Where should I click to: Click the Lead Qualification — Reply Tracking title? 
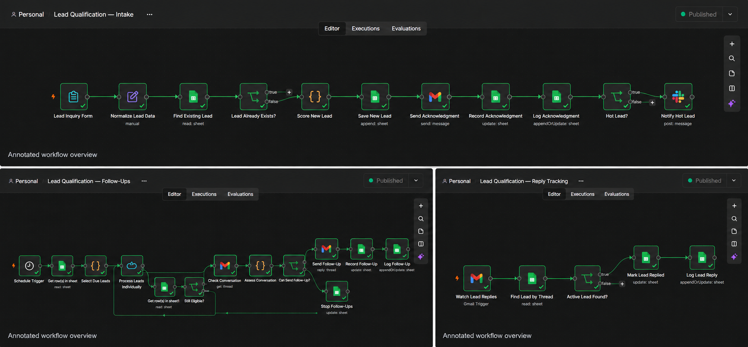[524, 181]
